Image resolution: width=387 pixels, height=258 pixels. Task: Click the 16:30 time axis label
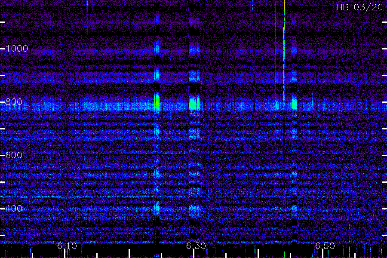coord(193,246)
